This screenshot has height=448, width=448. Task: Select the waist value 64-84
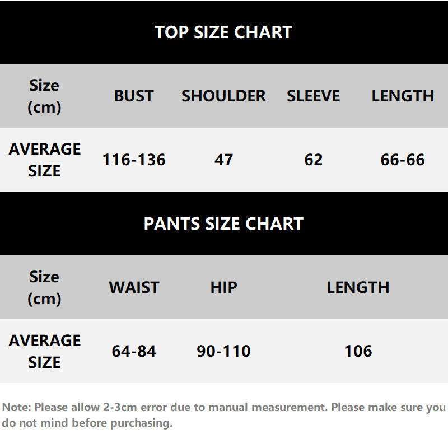click(134, 351)
